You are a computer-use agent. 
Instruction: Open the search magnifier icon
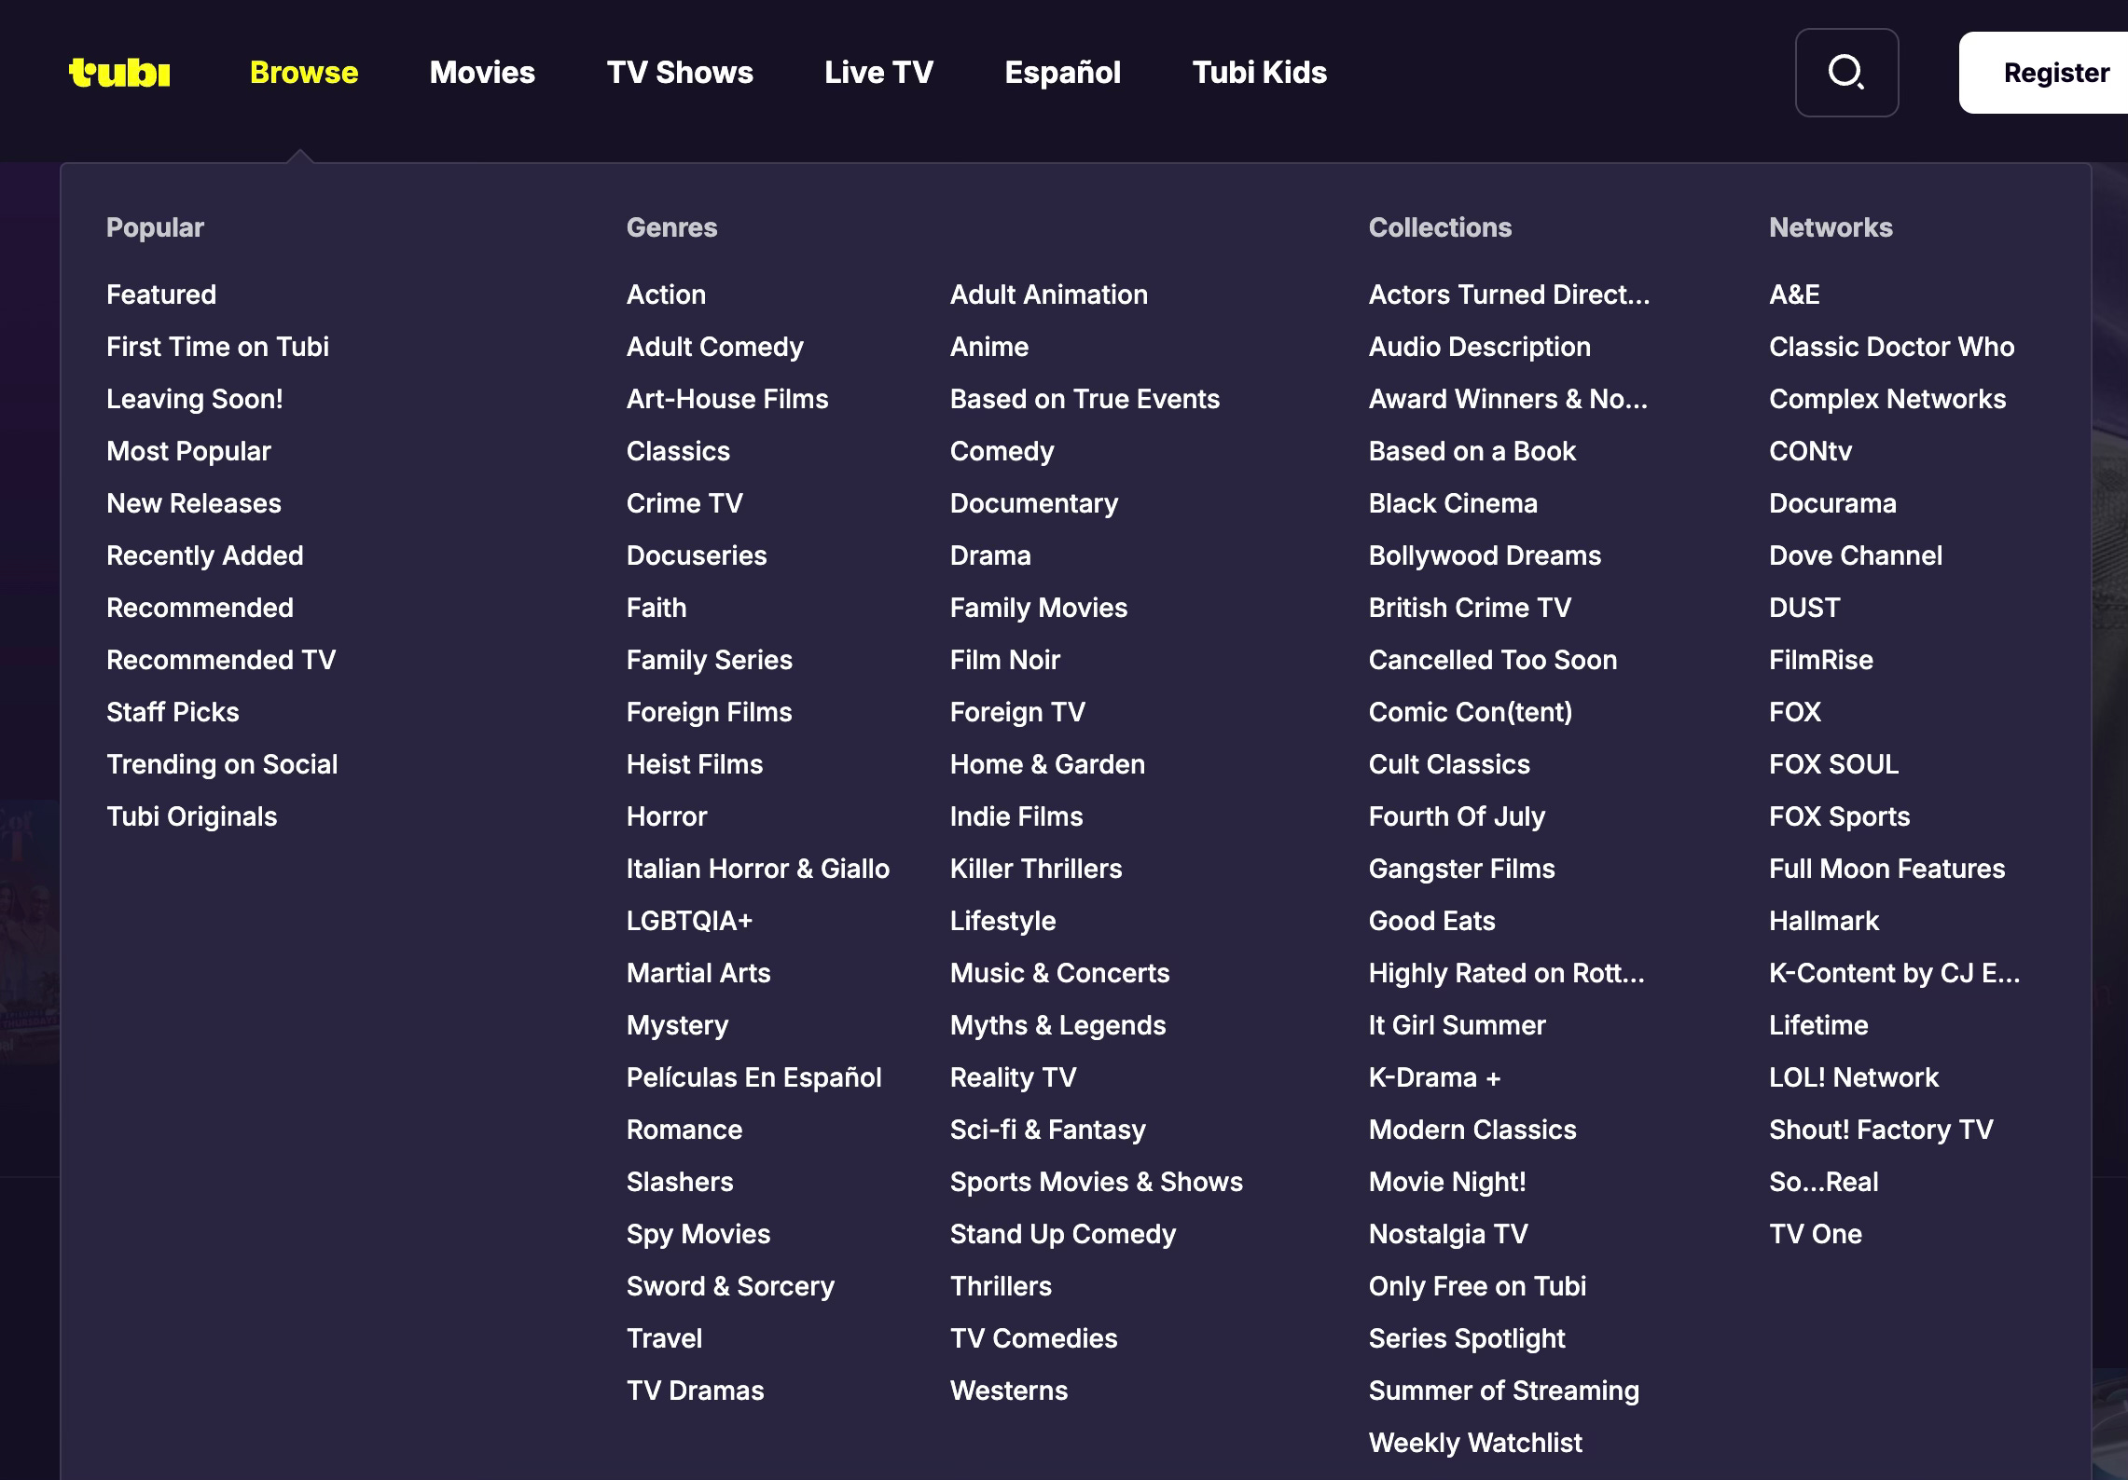tap(1845, 73)
